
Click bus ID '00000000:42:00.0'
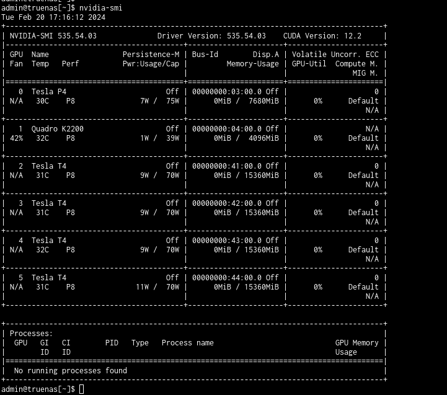point(227,203)
